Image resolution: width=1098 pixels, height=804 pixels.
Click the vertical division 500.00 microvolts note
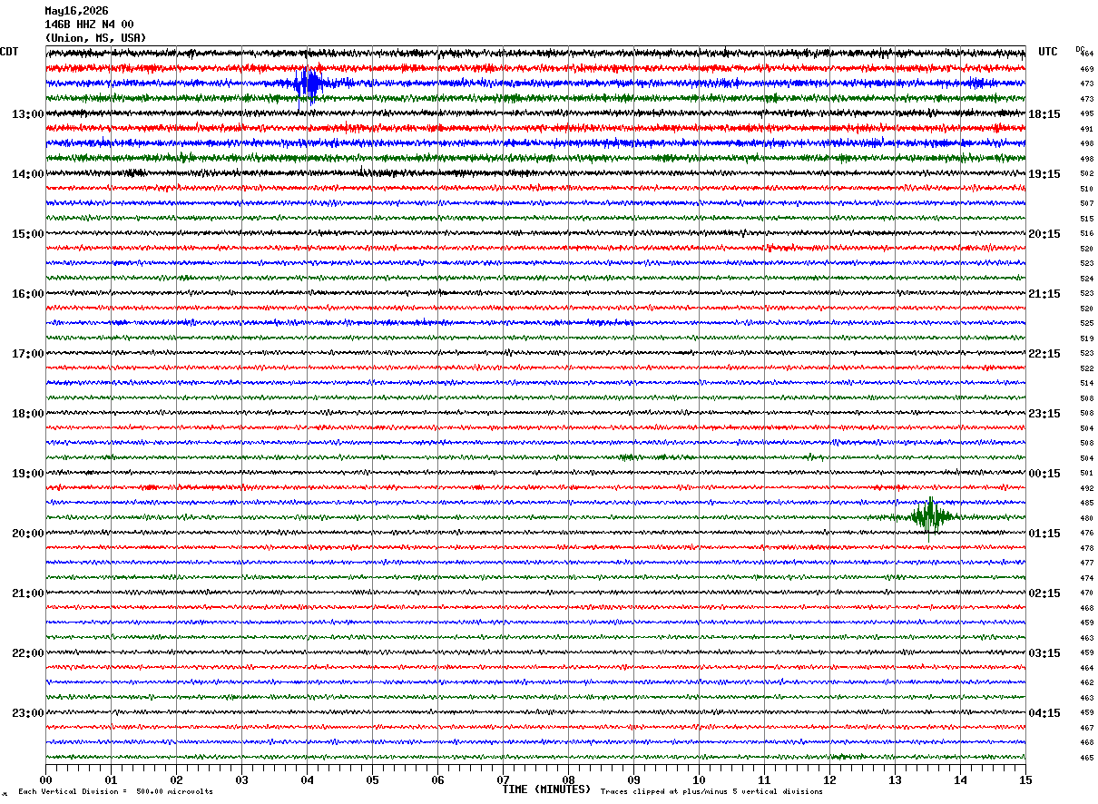(115, 792)
